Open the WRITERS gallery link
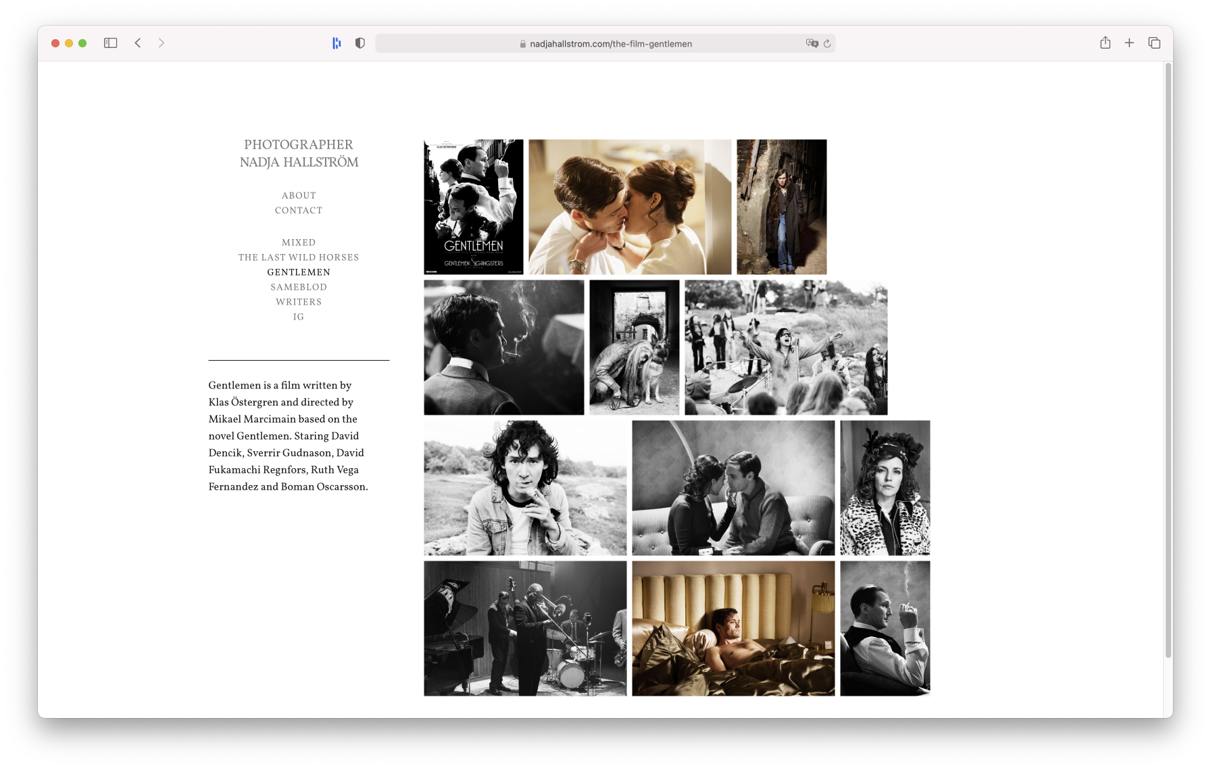 299,303
